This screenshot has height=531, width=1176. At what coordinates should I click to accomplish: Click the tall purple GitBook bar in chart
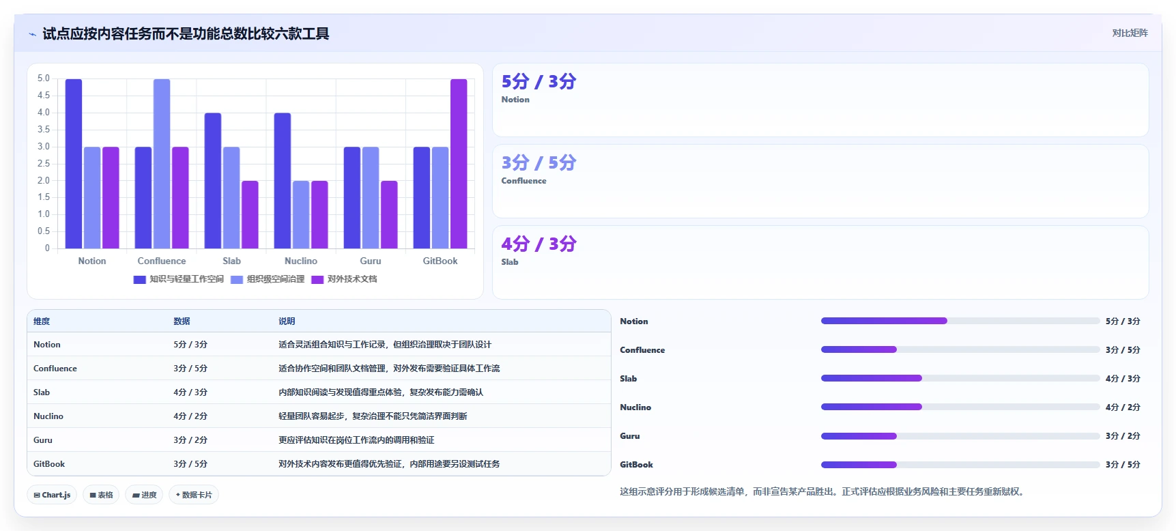tap(459, 164)
